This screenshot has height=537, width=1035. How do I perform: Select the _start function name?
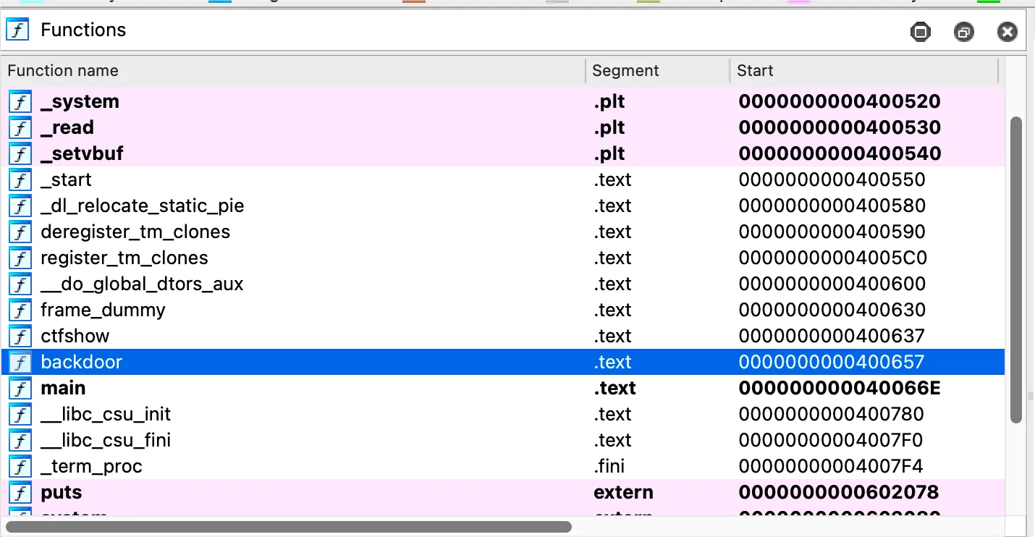pyautogui.click(x=66, y=180)
